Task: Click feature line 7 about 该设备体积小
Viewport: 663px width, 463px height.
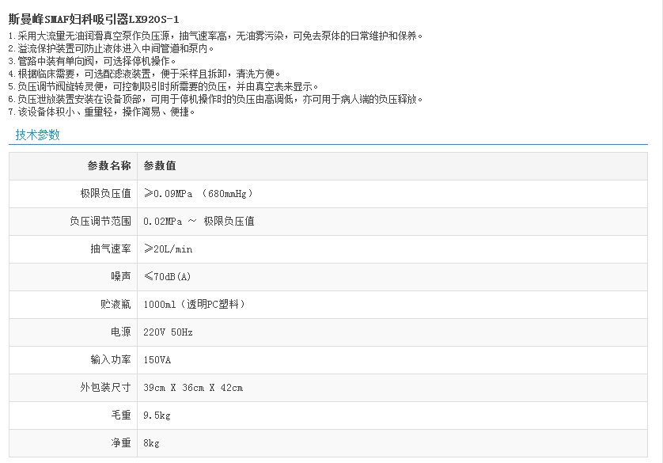Action: click(x=101, y=112)
